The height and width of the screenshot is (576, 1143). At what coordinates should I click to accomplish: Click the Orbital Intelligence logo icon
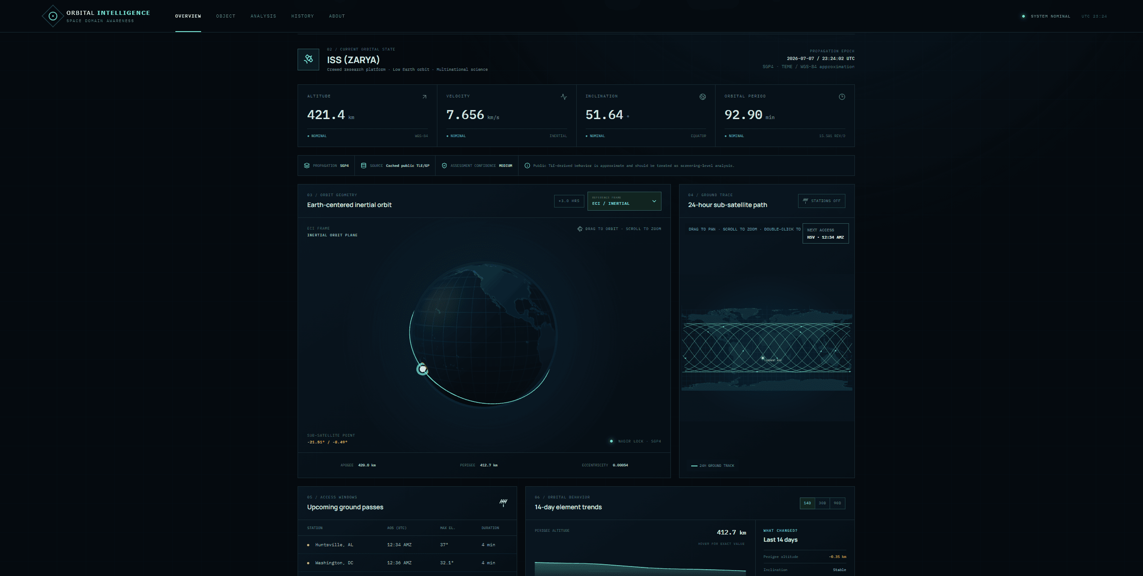(x=53, y=16)
